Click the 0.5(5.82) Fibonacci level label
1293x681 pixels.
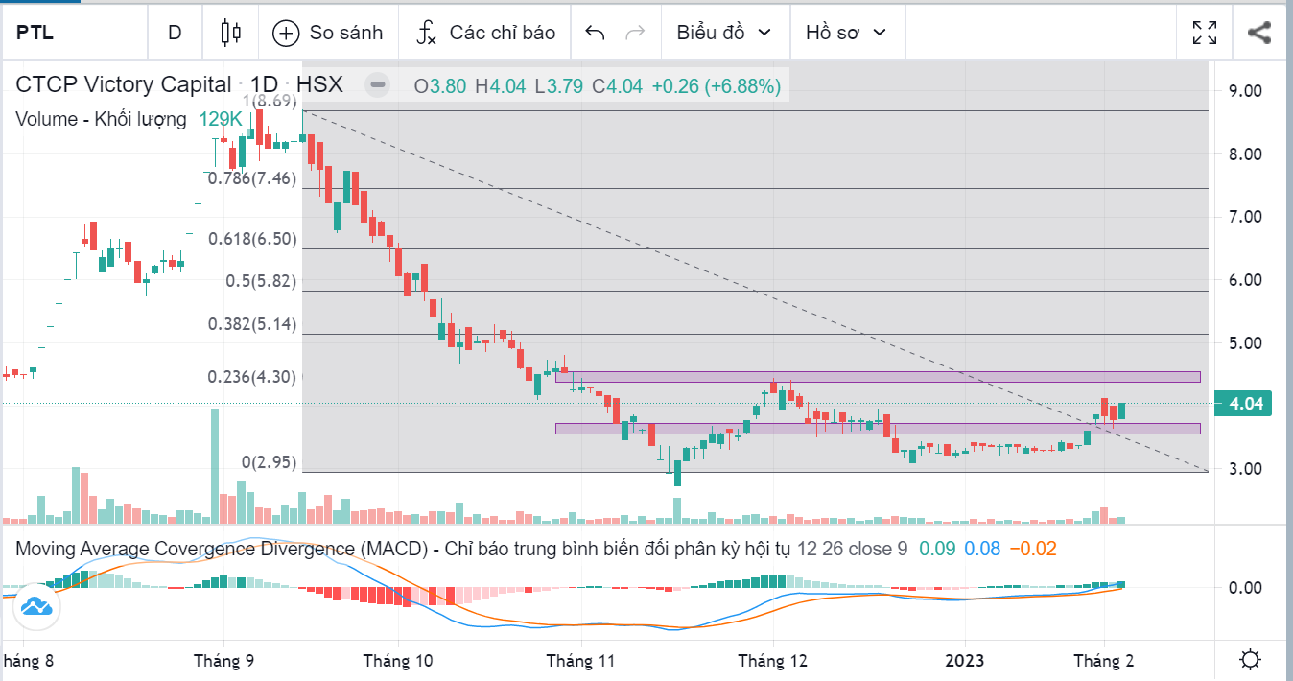click(x=261, y=281)
